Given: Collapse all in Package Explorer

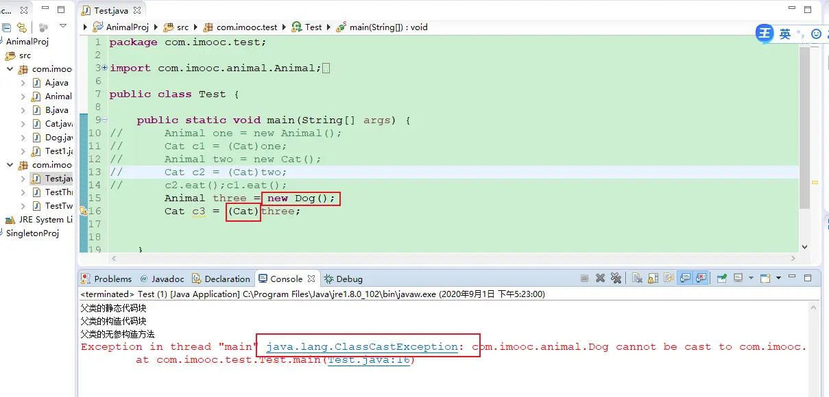Looking at the screenshot, I should tap(6, 27).
